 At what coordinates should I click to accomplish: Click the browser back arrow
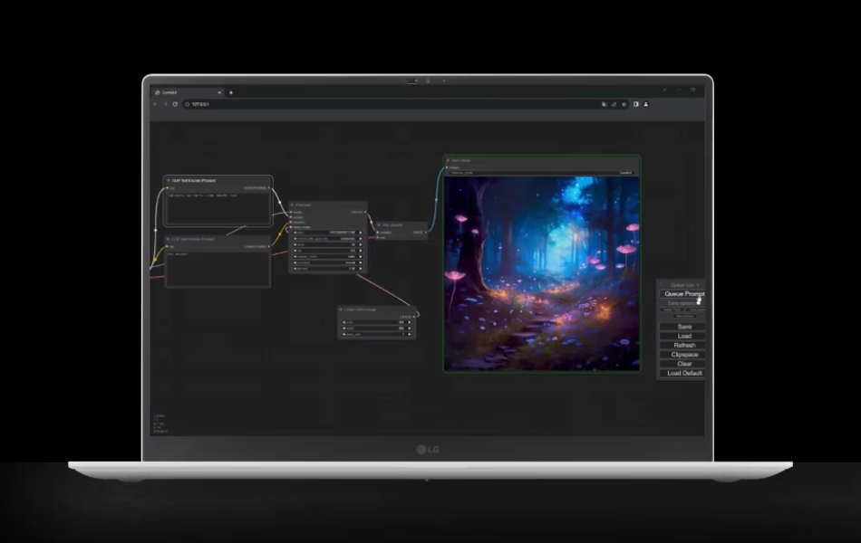tap(155, 104)
